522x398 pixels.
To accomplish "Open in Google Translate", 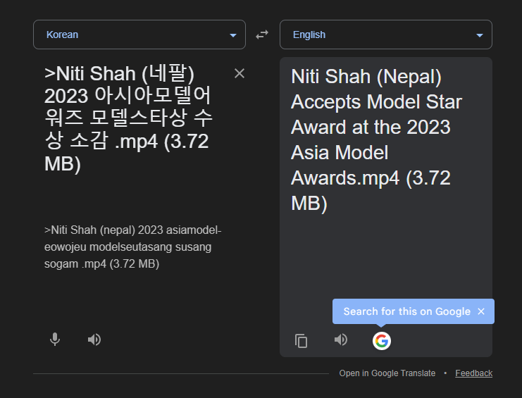I will coord(387,373).
